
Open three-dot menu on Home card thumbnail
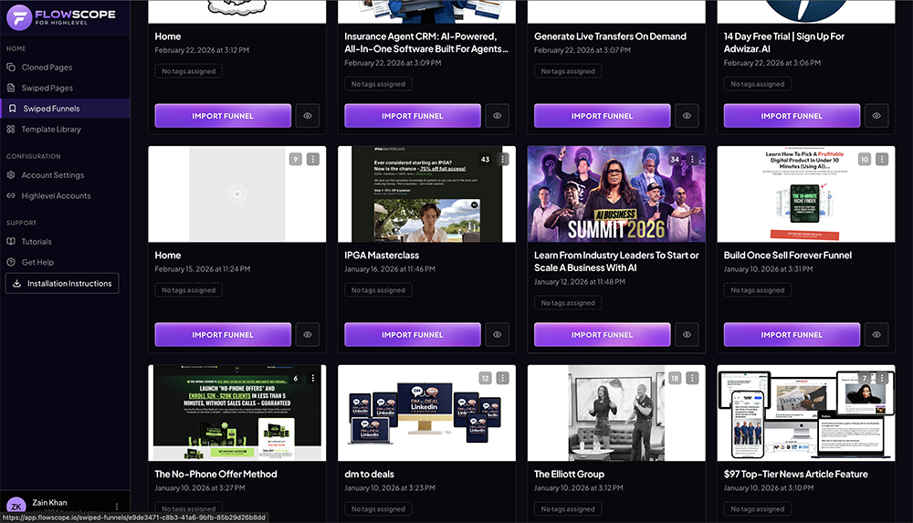coord(313,159)
